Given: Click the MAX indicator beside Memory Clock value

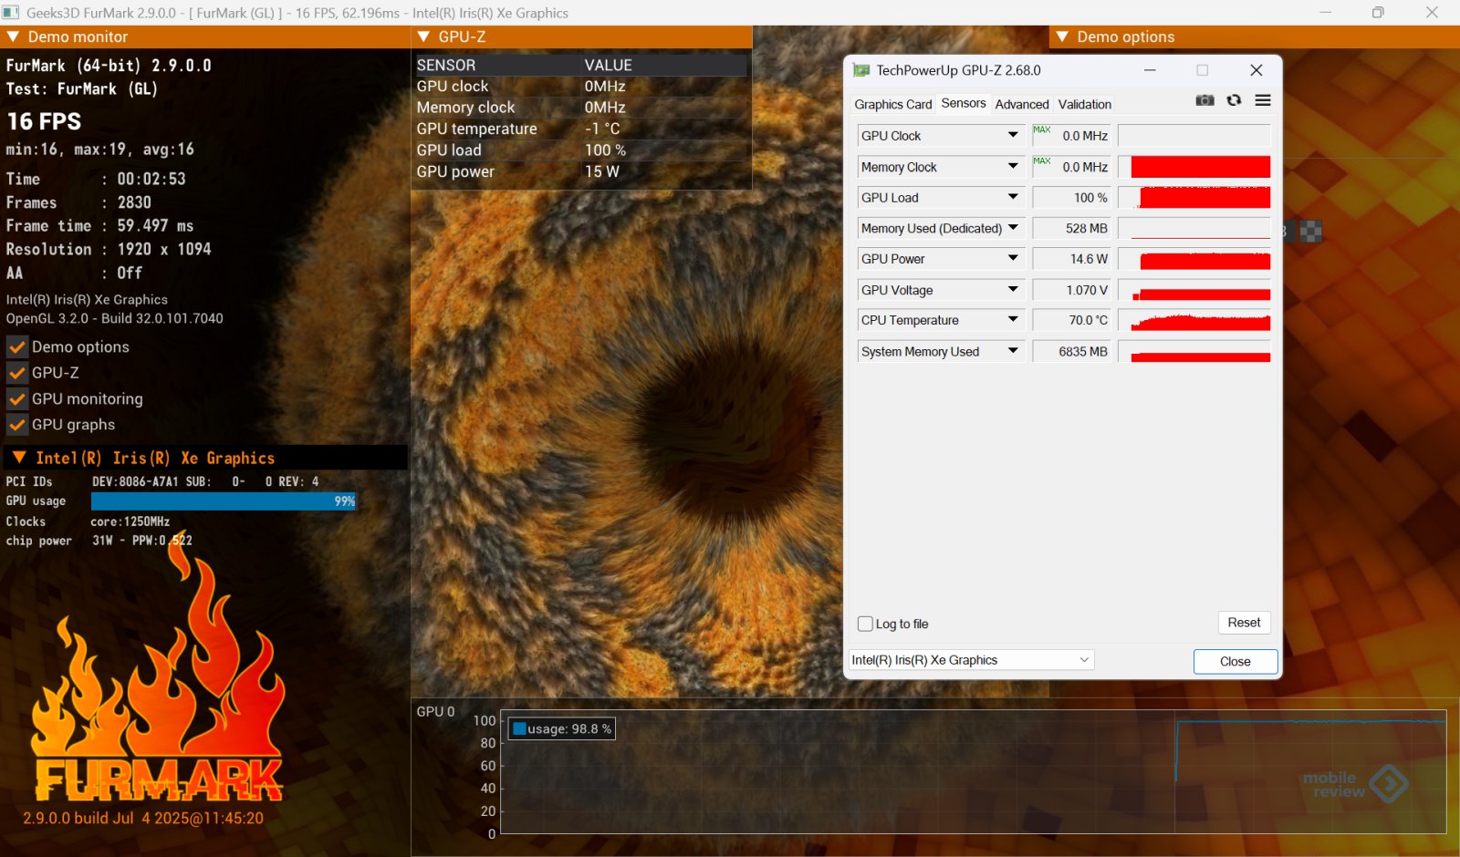Looking at the screenshot, I should click(1041, 161).
